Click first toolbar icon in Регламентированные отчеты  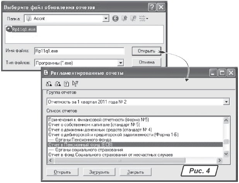pyautogui.click(x=48, y=84)
